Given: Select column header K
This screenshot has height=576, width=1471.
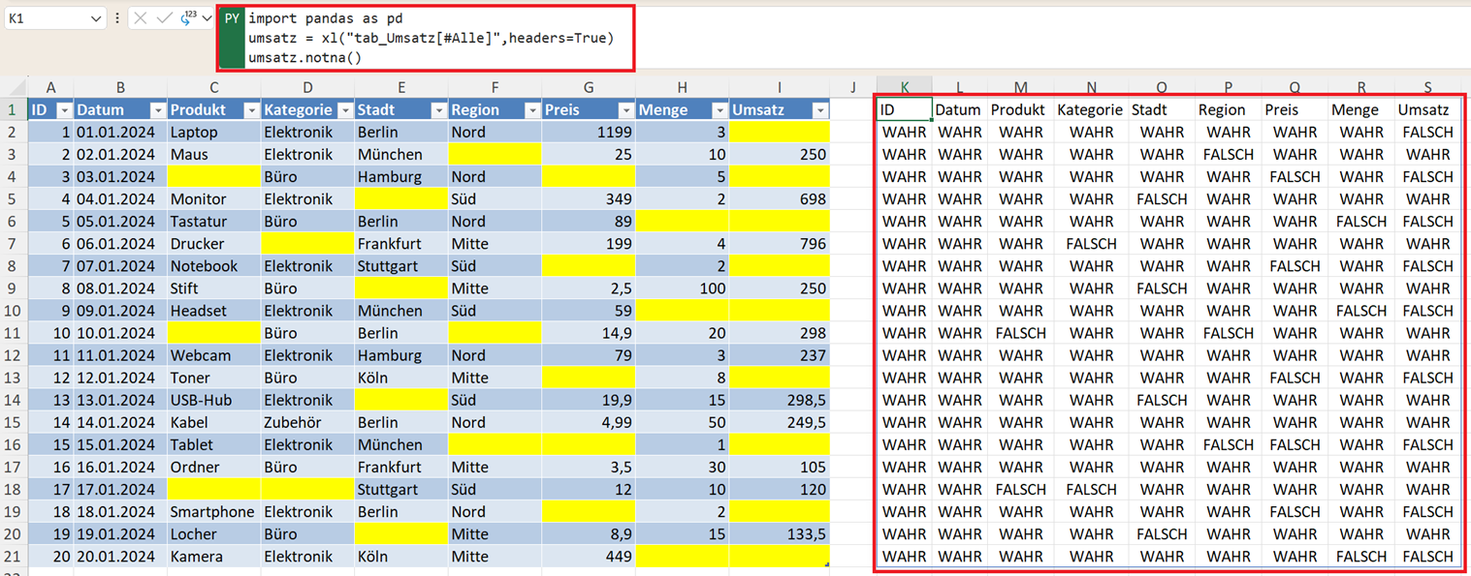Looking at the screenshot, I should (904, 87).
